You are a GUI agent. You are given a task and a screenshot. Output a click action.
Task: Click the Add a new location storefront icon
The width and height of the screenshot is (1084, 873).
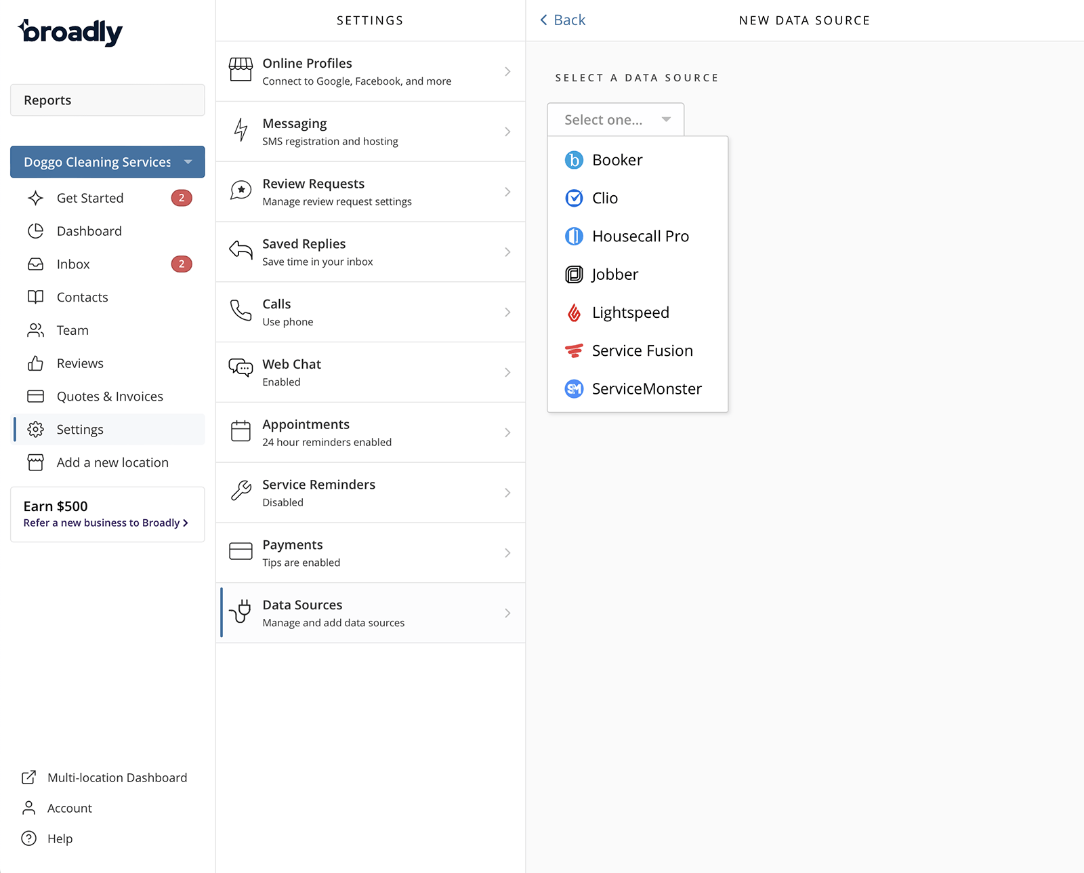coord(36,462)
